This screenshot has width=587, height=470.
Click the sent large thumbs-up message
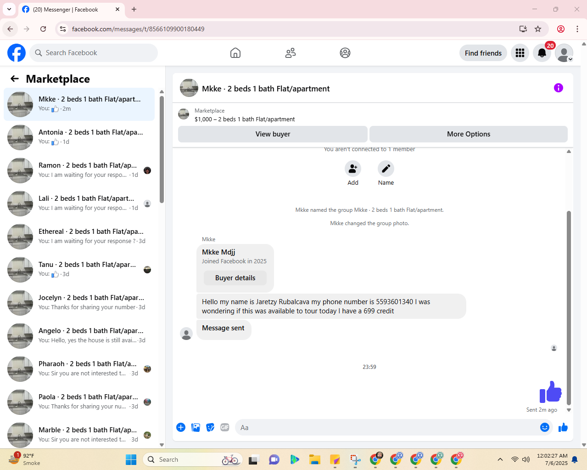coord(550,392)
